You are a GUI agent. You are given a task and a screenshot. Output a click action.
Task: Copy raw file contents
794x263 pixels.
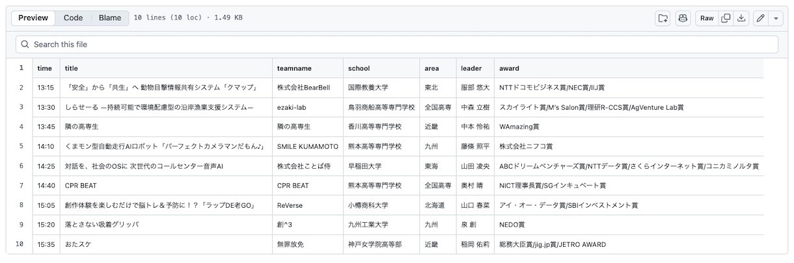pos(726,18)
